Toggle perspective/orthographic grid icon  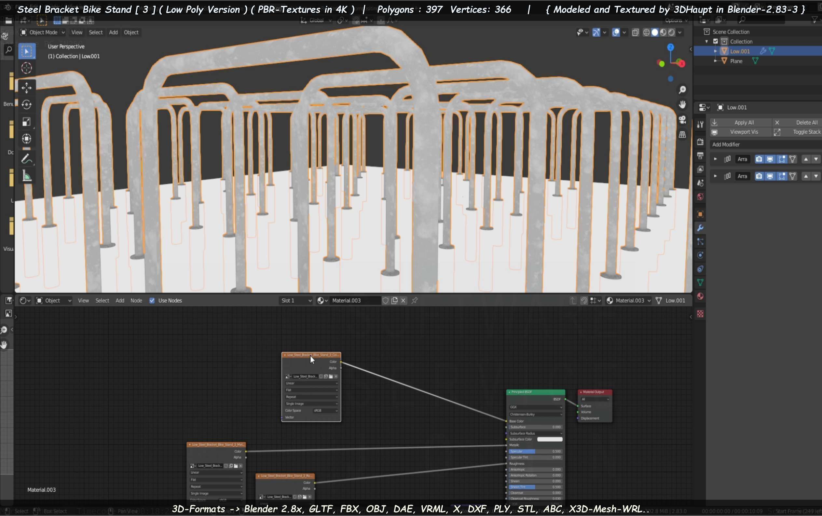[x=682, y=134]
